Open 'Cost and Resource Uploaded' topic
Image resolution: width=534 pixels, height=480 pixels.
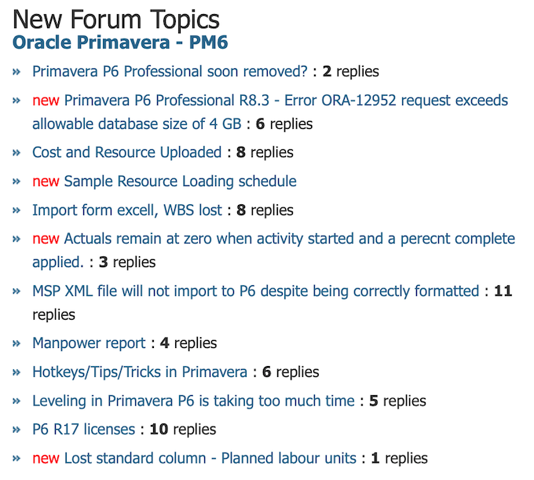pyautogui.click(x=126, y=152)
